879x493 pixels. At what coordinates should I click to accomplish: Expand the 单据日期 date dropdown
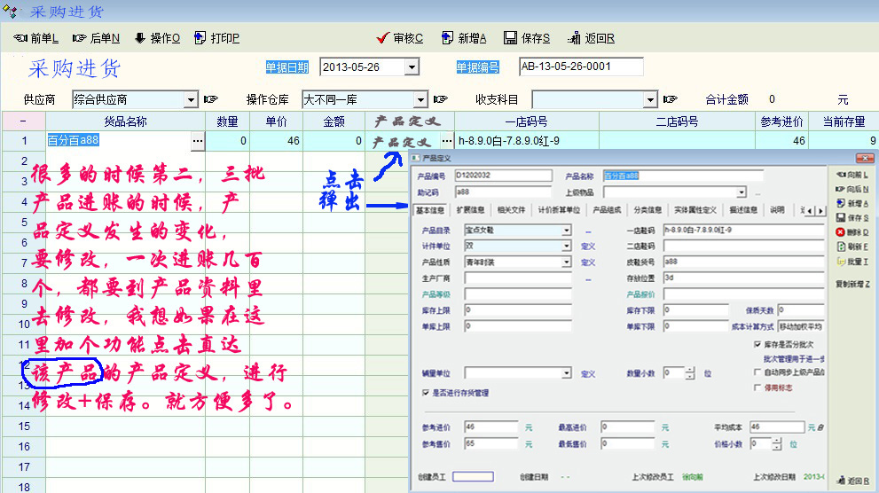click(412, 67)
